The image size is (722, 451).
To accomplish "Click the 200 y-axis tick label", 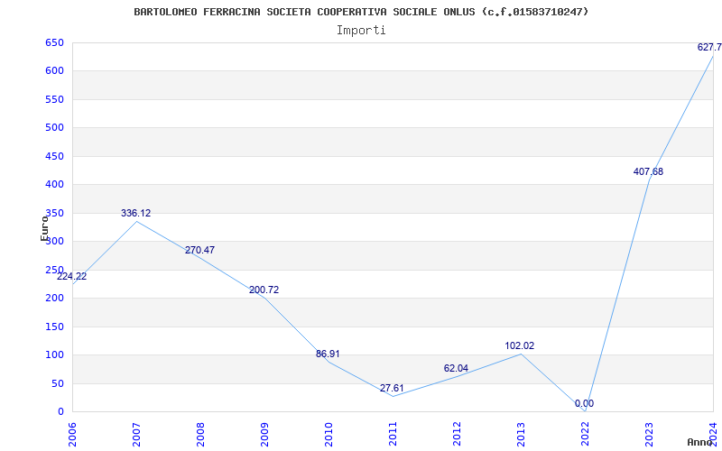I will (x=54, y=298).
